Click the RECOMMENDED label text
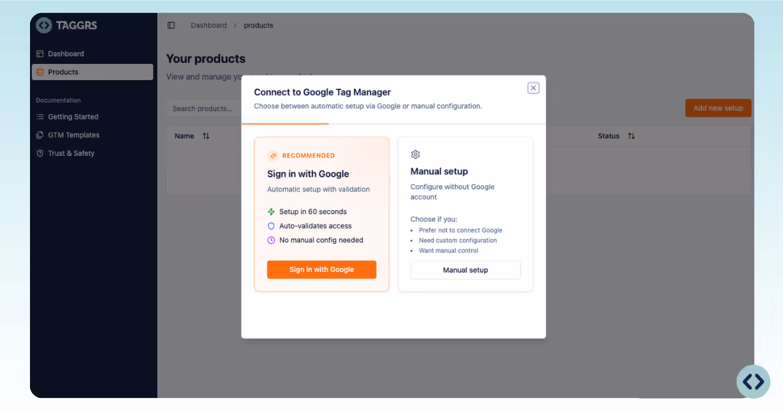 pos(309,155)
